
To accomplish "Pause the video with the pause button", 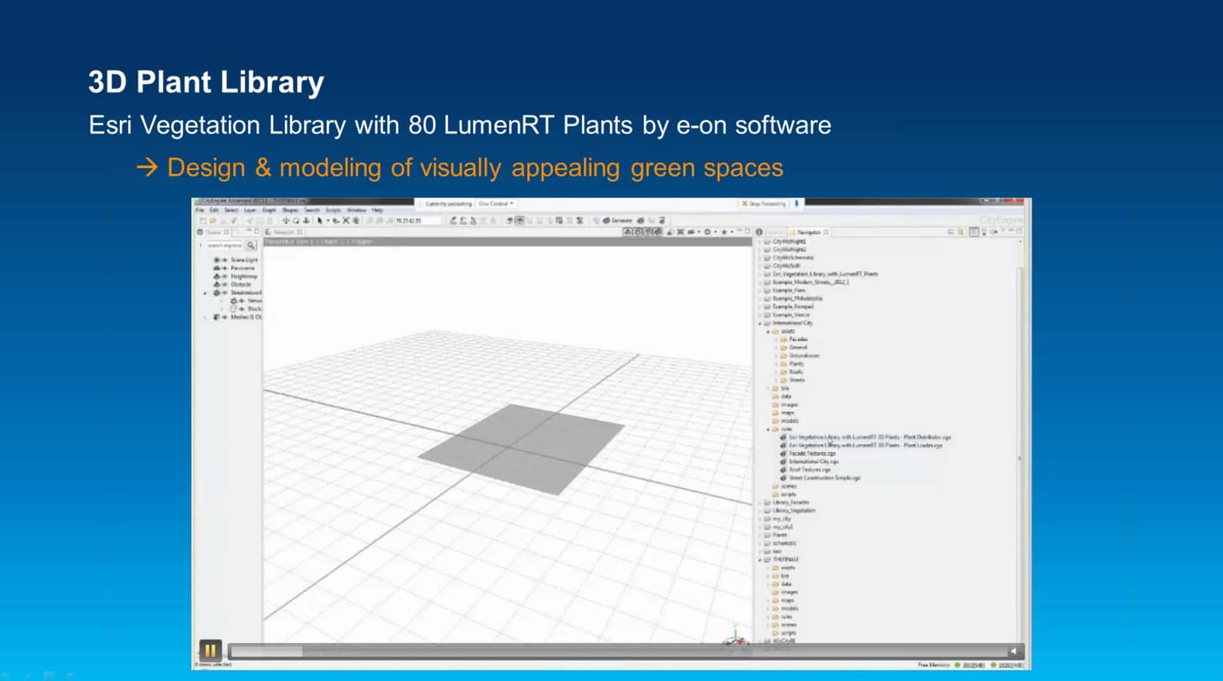I will (x=210, y=650).
